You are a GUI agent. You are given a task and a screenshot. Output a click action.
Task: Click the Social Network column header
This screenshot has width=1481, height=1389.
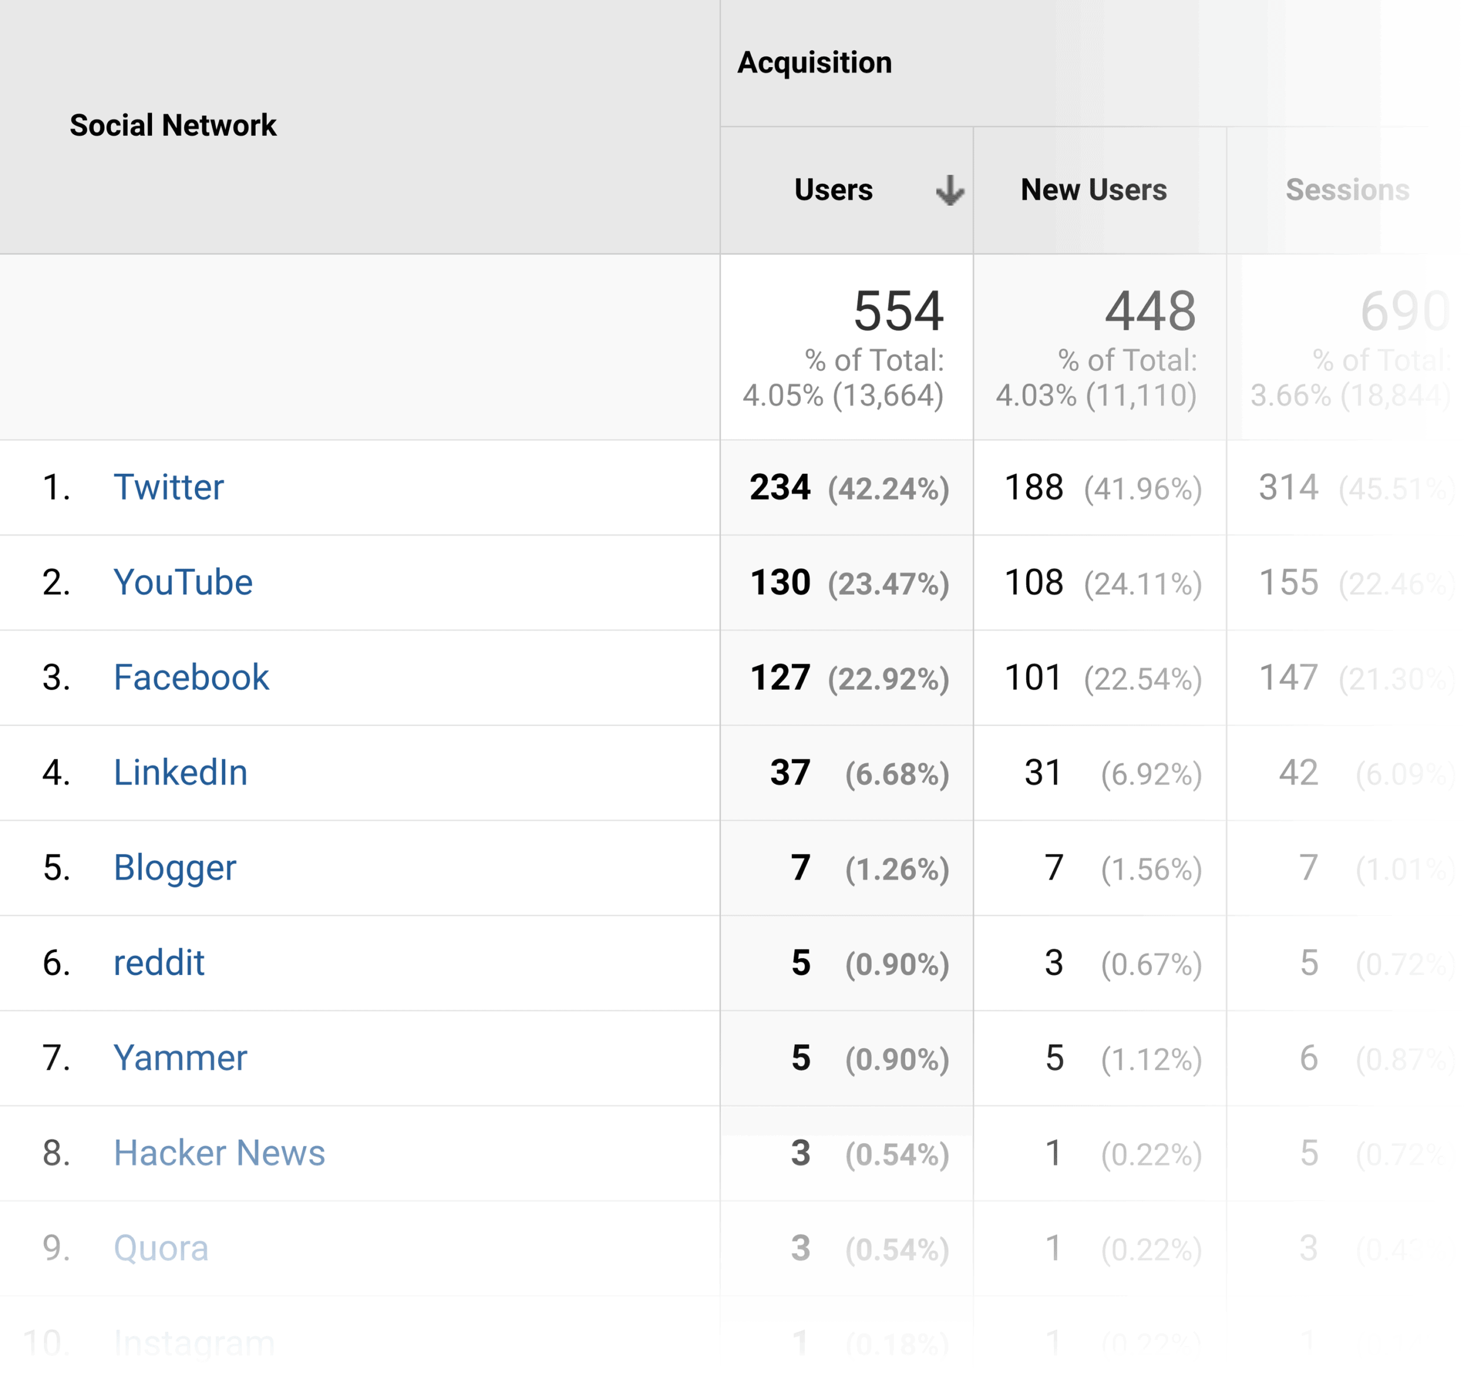(x=173, y=125)
